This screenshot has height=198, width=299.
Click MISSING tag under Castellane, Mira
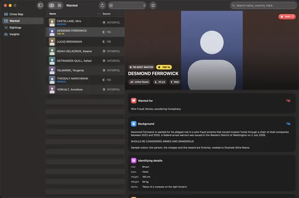click(x=61, y=24)
